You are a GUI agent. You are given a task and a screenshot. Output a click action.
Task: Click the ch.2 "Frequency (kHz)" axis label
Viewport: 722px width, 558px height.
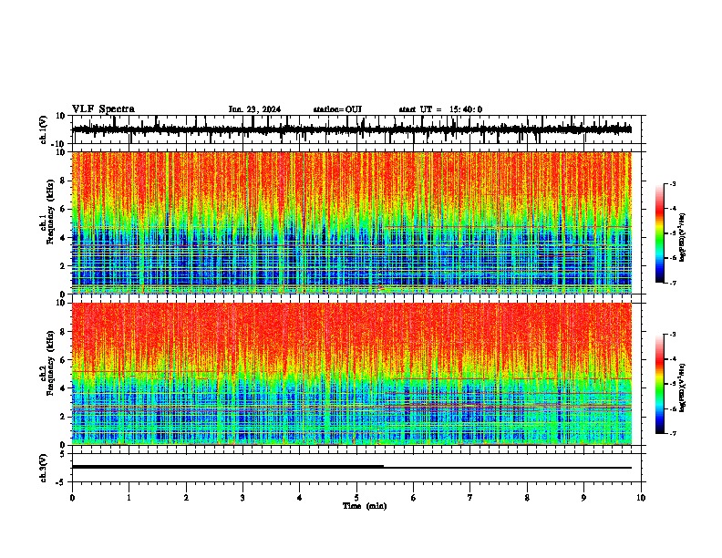click(x=50, y=363)
